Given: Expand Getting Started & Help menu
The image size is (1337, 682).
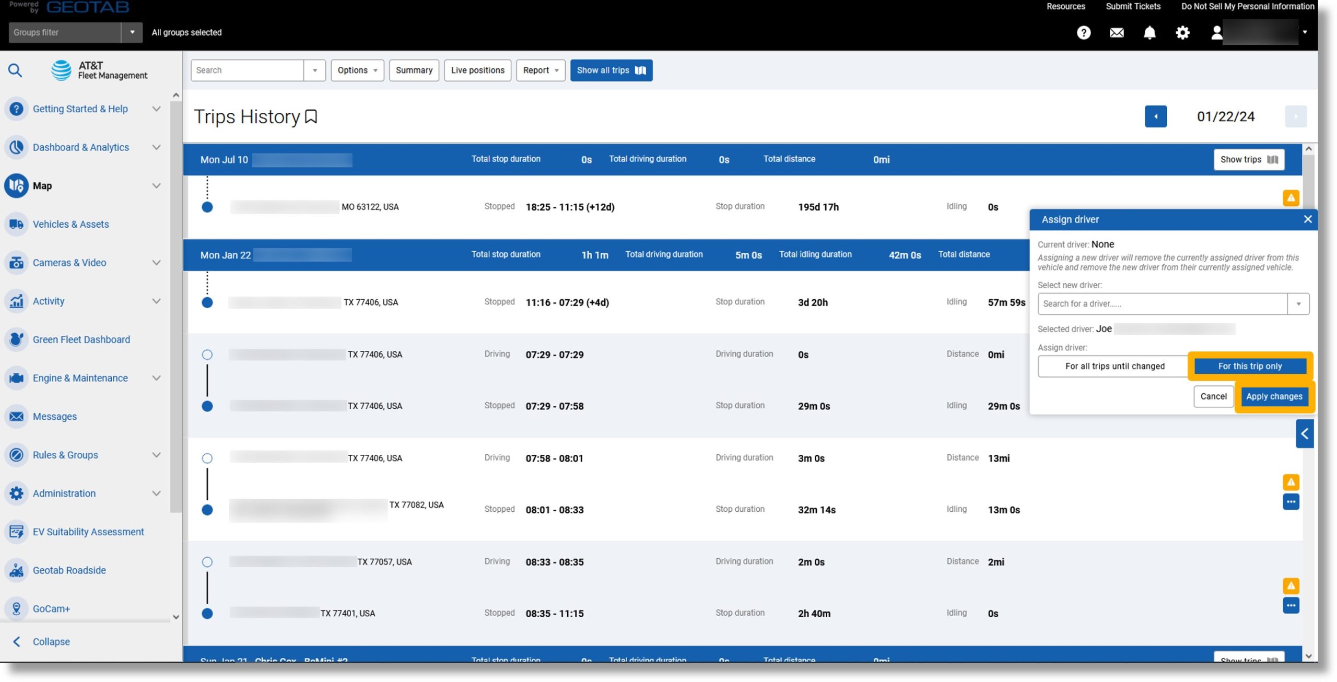Looking at the screenshot, I should [x=156, y=109].
